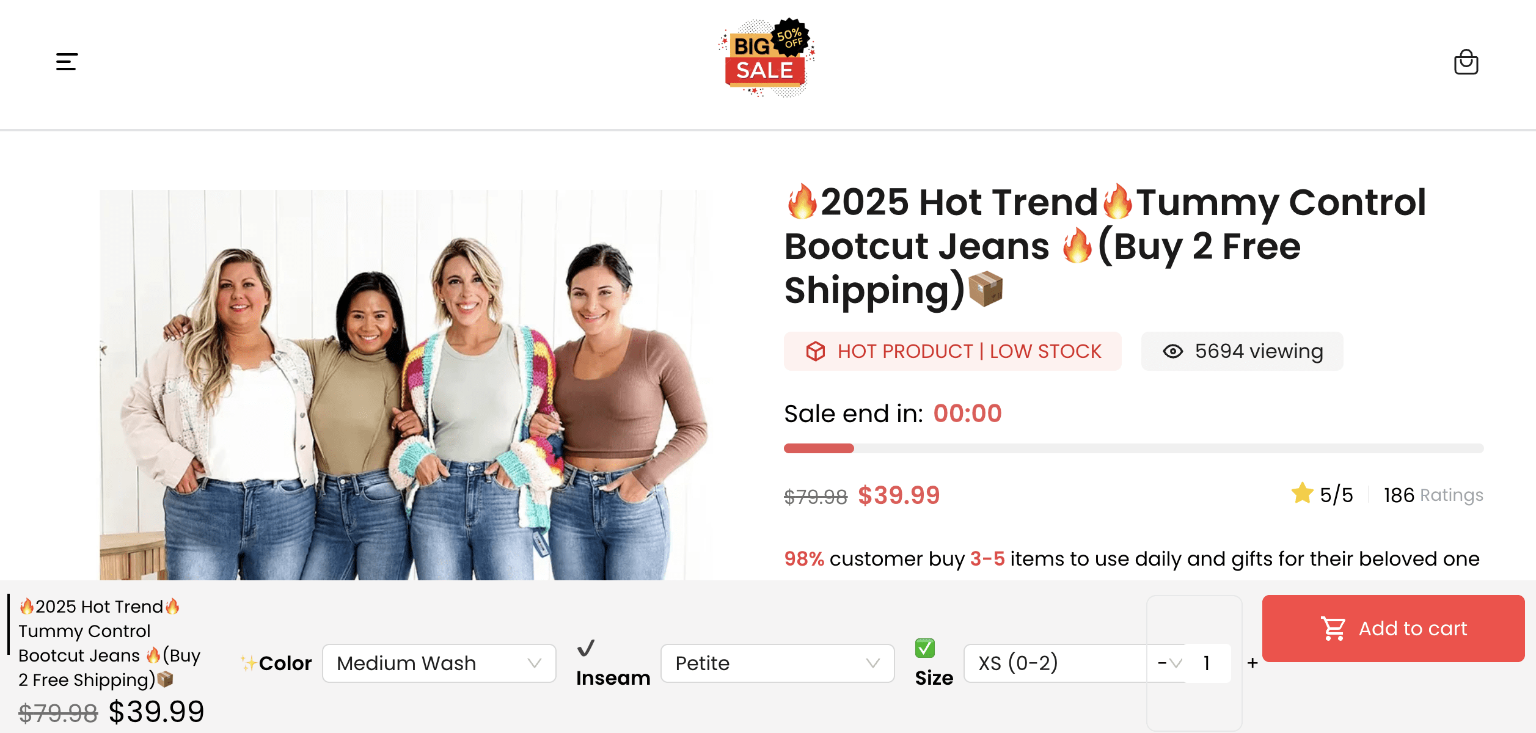Open the hamburger menu icon

click(x=67, y=62)
